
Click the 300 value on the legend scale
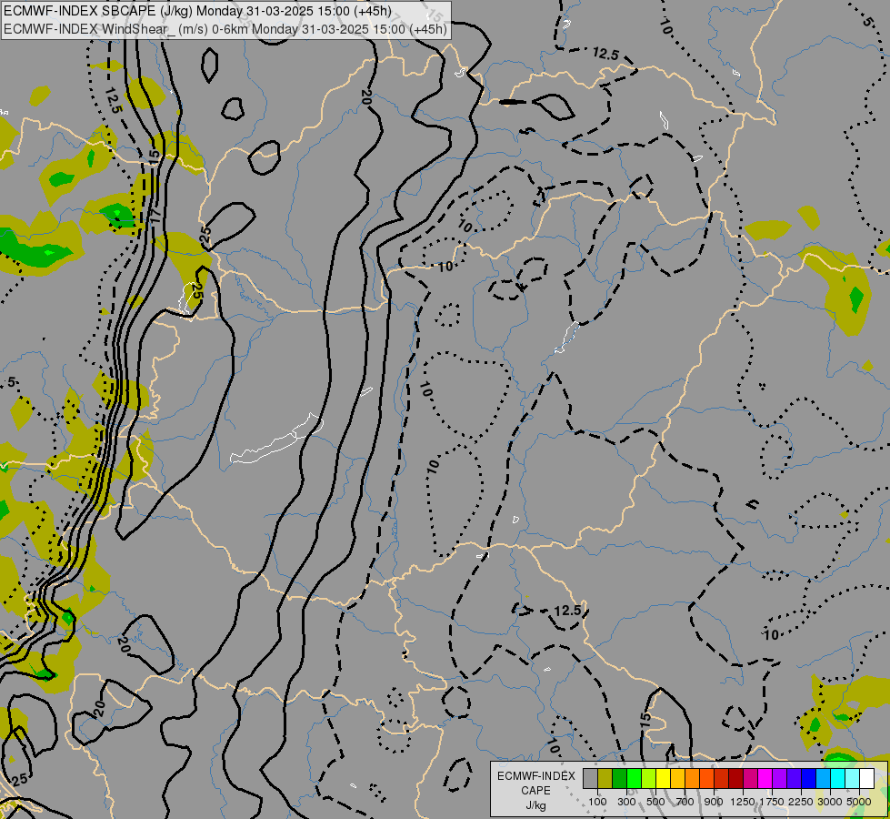tap(626, 802)
